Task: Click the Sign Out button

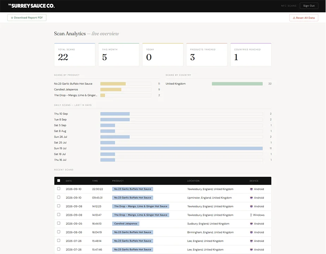Action: 309,6
